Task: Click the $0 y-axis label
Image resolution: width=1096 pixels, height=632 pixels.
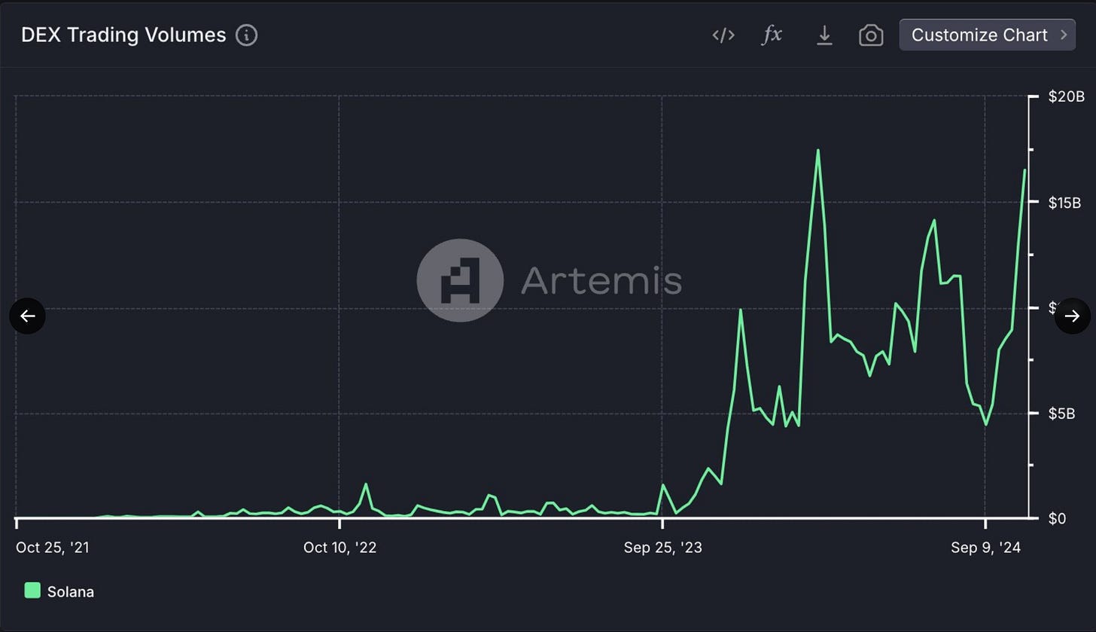Action: 1058,519
